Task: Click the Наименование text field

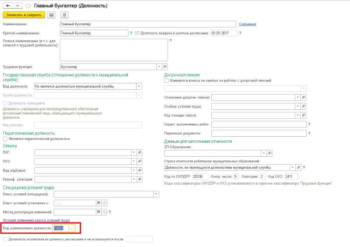Action: 148,24
